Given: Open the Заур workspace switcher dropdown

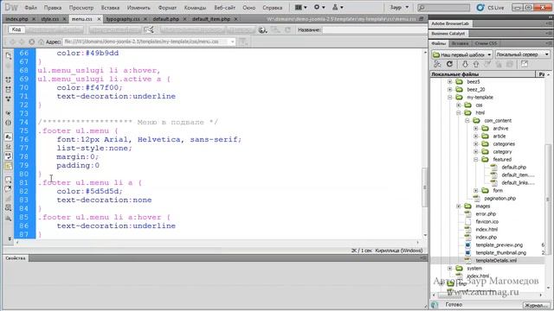Looking at the screenshot, I should [x=399, y=7].
